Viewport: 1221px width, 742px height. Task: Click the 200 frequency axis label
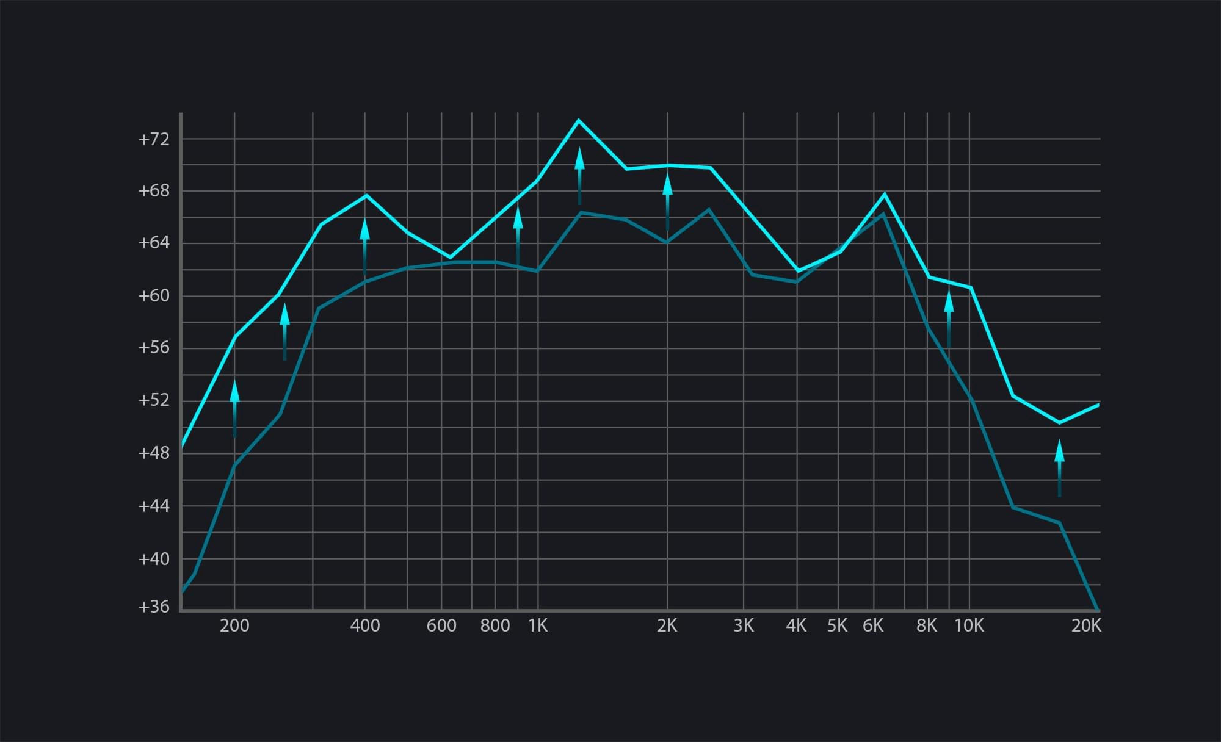click(234, 625)
